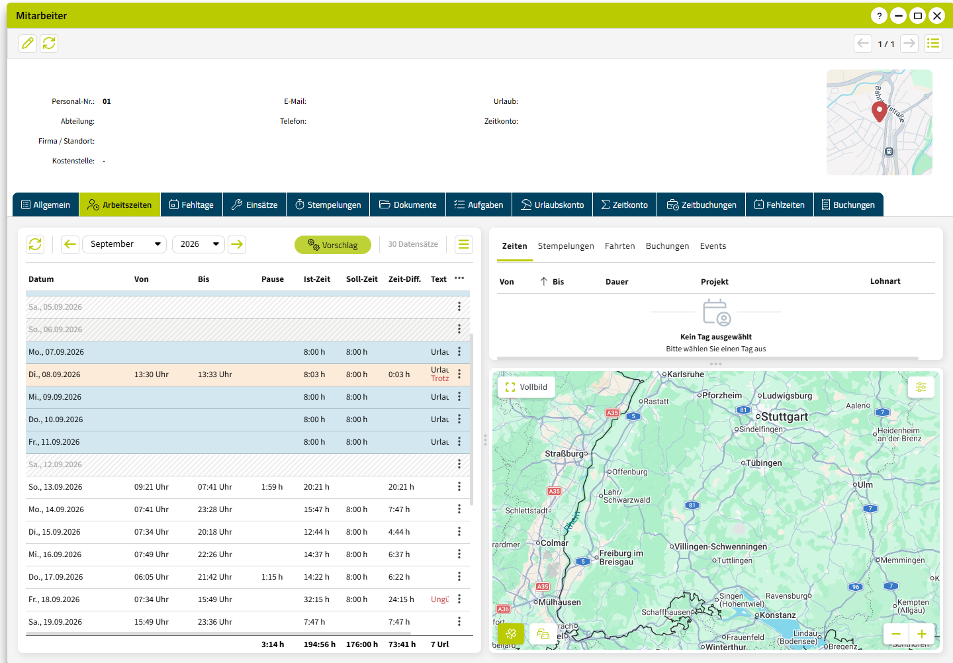Select row So., 13.09.2026
The height and width of the screenshot is (663, 953).
click(248, 487)
